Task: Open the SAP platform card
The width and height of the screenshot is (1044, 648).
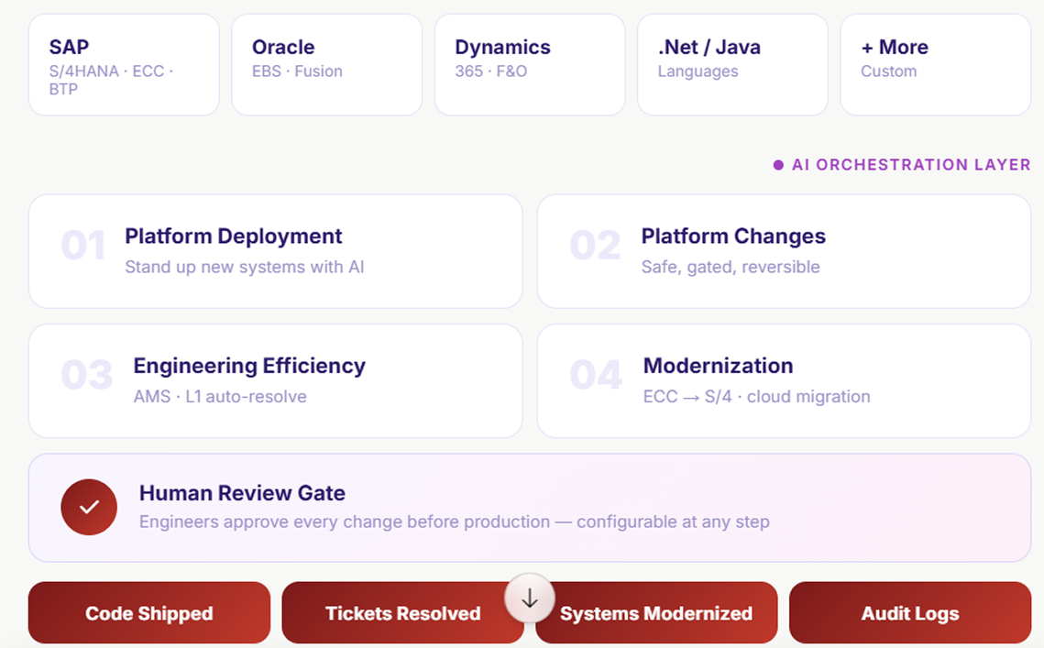Action: pos(124,64)
